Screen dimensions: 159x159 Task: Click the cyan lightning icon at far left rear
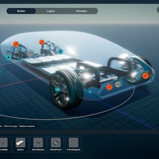pos(9,58)
